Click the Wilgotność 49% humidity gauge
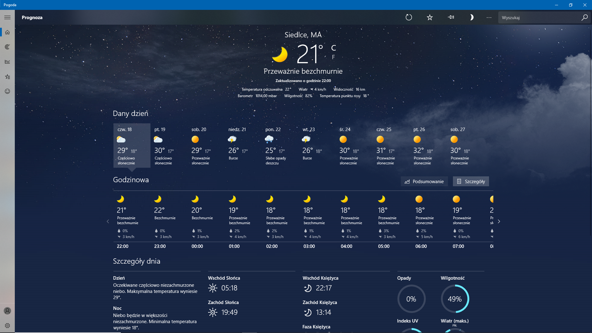 454,299
